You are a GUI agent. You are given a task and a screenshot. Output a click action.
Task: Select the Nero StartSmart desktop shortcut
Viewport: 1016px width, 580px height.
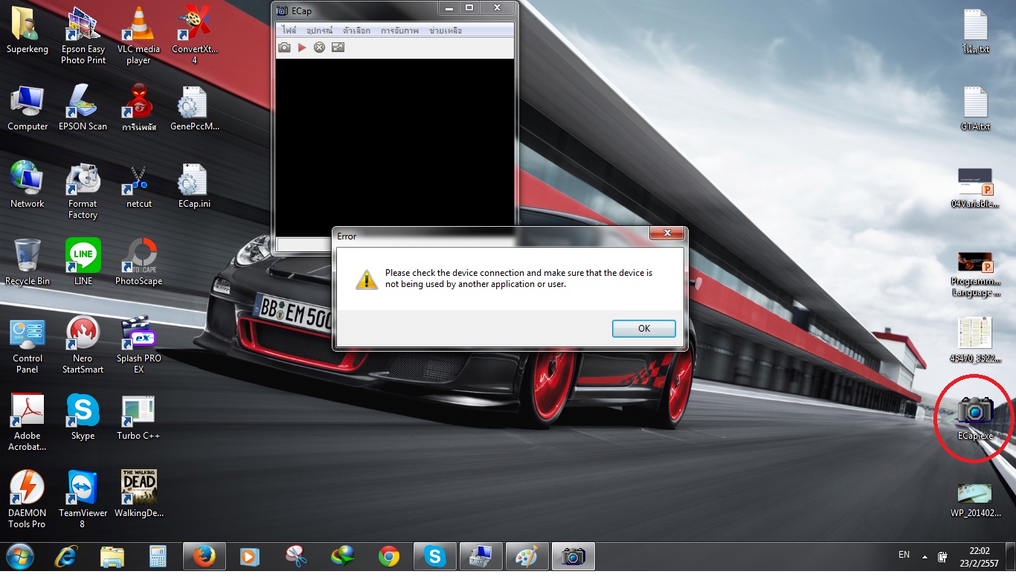click(x=83, y=345)
